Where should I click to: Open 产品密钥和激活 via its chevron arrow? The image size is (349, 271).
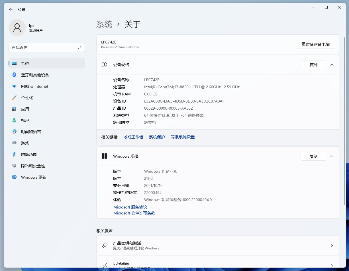332,245
